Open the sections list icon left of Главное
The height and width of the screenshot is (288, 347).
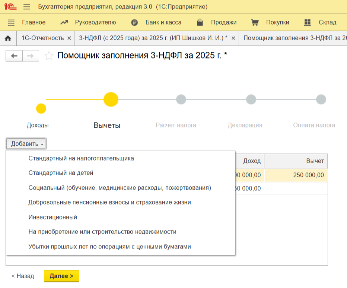click(x=11, y=22)
